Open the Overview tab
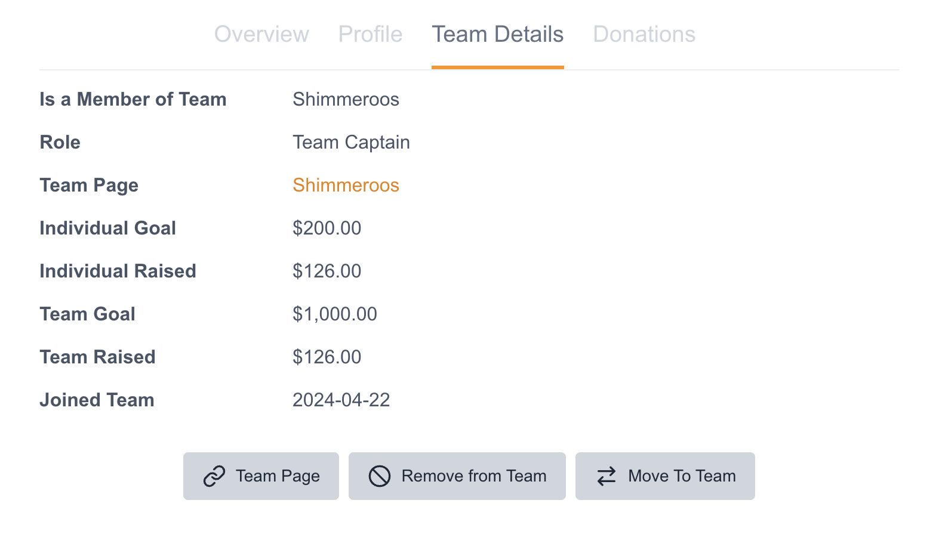Viewport: 942px width, 537px height. pos(261,35)
